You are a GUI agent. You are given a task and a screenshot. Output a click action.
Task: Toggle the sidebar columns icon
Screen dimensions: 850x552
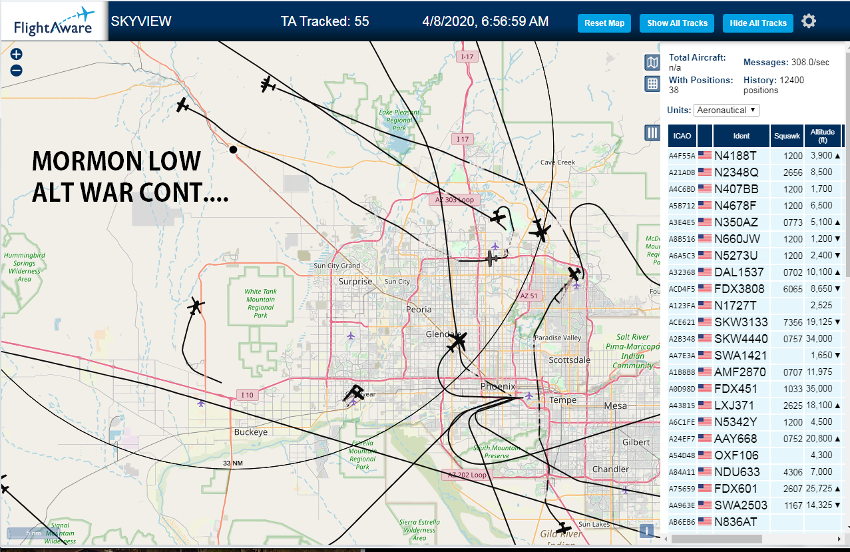point(652,133)
